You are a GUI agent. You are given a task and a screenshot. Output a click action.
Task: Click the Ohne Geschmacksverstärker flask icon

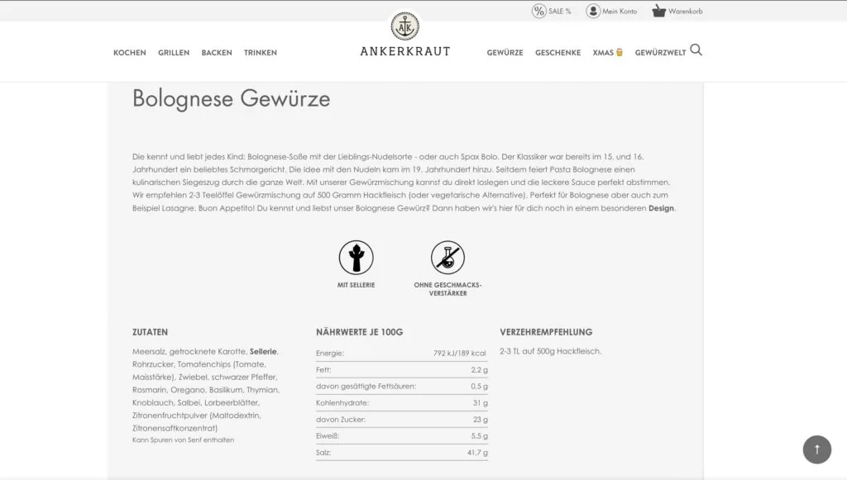[x=447, y=257]
